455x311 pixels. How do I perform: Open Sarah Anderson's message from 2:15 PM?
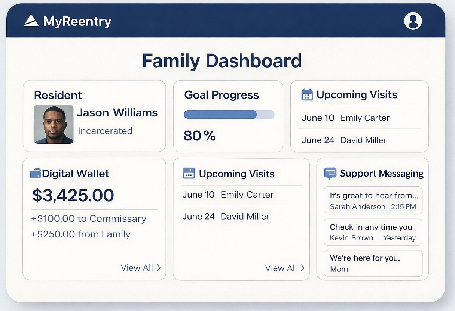click(373, 200)
